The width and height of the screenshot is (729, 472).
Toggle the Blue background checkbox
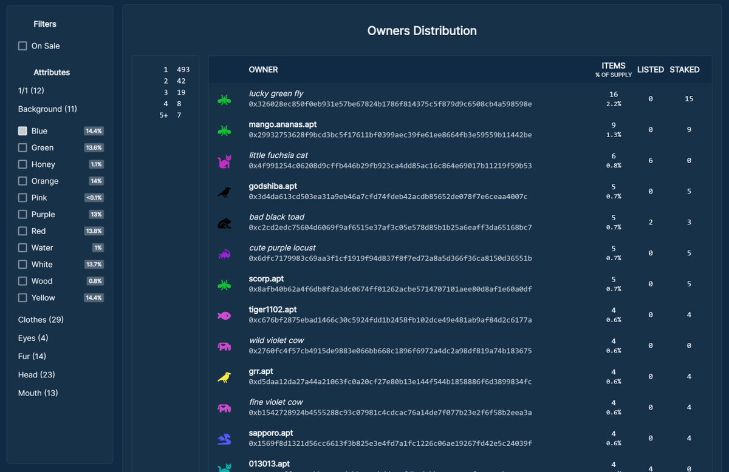(22, 131)
